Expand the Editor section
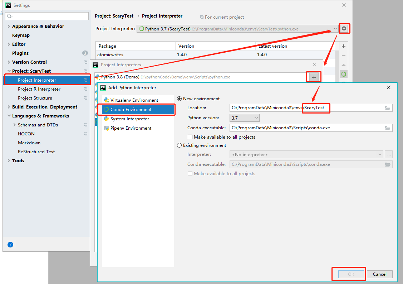The width and height of the screenshot is (403, 284). (x=9, y=44)
